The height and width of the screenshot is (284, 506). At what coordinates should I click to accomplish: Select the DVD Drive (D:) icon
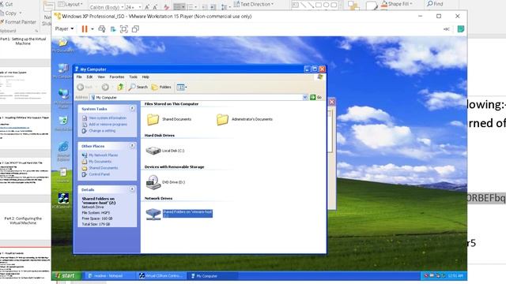(x=153, y=182)
